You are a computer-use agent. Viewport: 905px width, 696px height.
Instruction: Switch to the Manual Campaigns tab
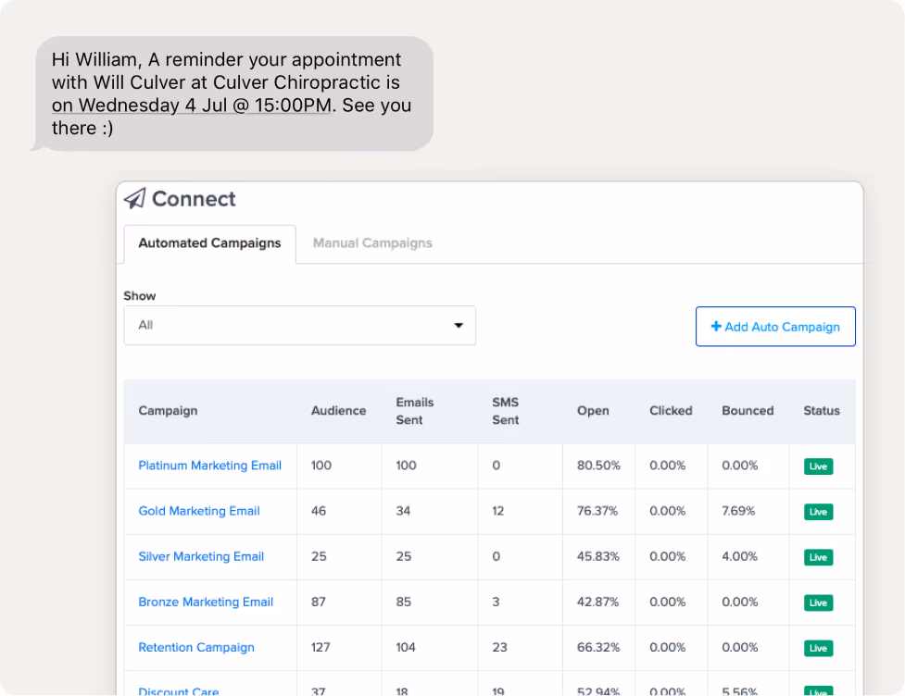pyautogui.click(x=372, y=243)
